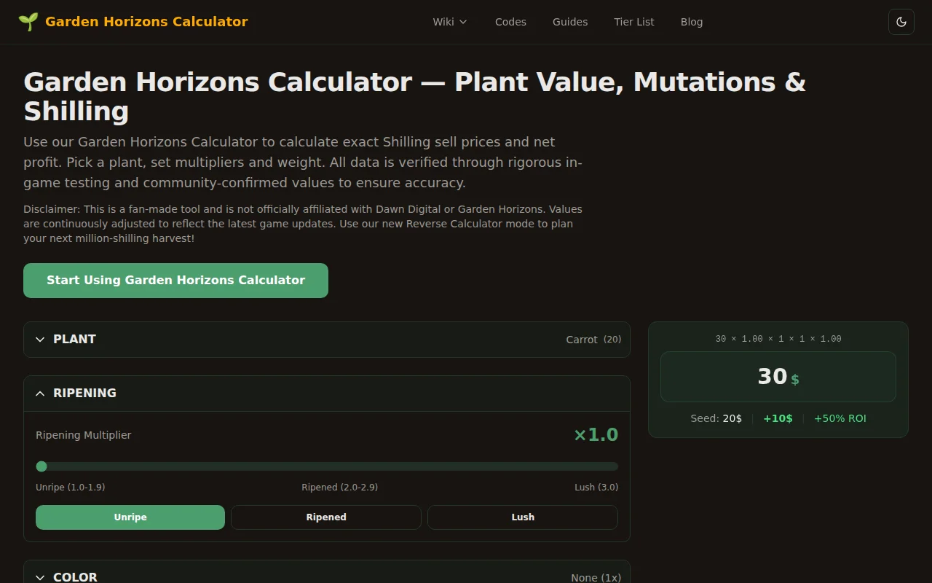
Task: Click the ×1.0 multiplier value
Action: point(596,435)
